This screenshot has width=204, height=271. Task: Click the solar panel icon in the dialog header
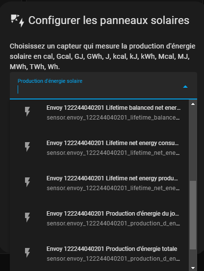(17, 21)
